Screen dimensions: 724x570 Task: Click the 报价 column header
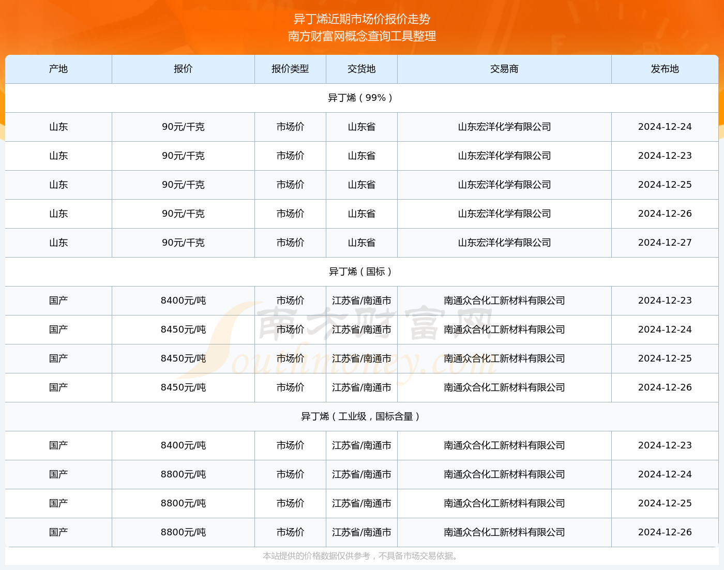(x=183, y=69)
